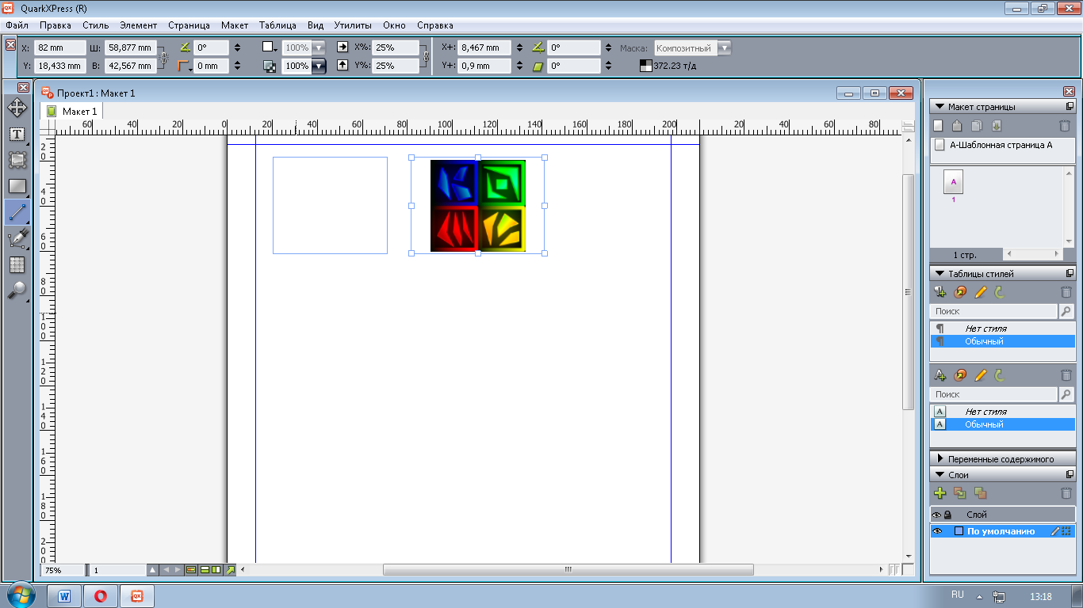Open the Стиль menu
This screenshot has width=1083, height=608.
pyautogui.click(x=95, y=25)
